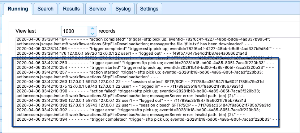Switch to the Settings tab
300x133 pixels.
click(149, 9)
